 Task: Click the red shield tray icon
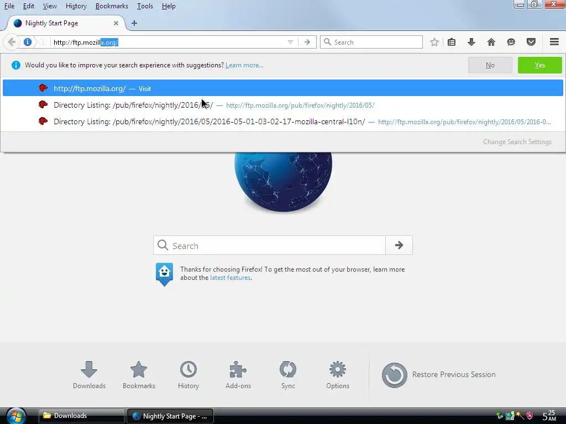pos(530,416)
